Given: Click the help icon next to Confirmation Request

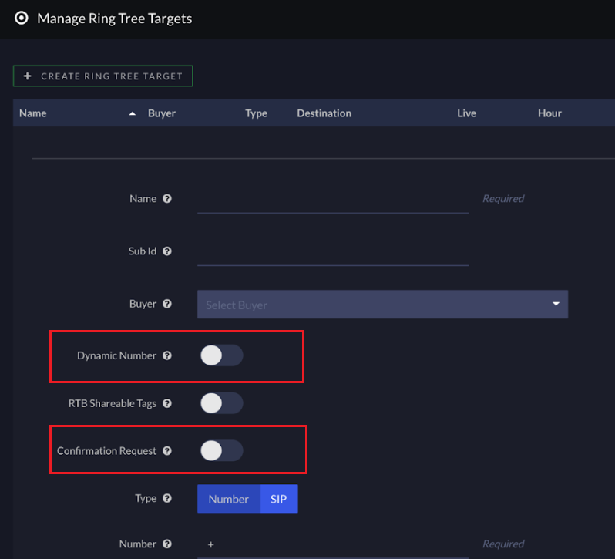Looking at the screenshot, I should click(167, 451).
